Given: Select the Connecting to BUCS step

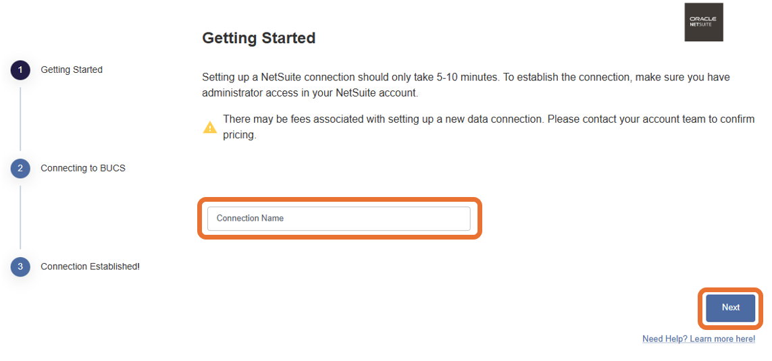Looking at the screenshot, I should (83, 168).
